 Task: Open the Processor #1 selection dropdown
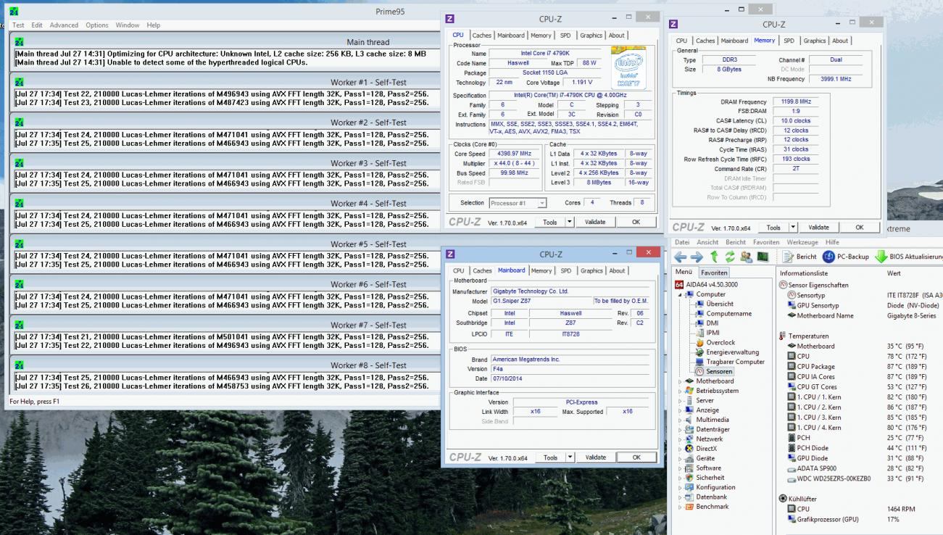click(x=541, y=203)
